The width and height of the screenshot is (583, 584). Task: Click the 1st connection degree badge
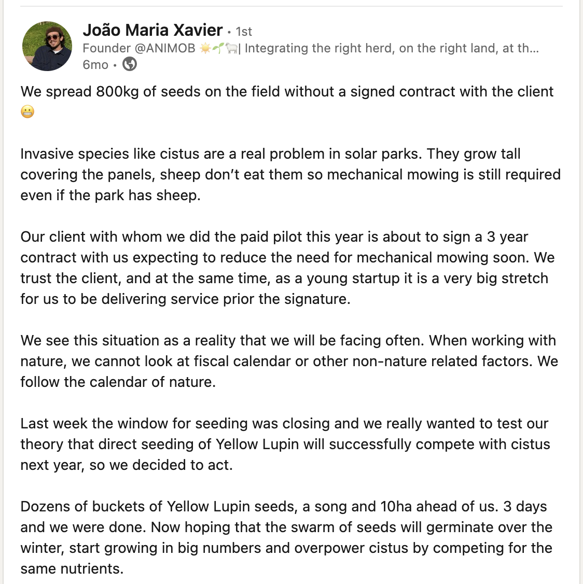click(x=244, y=32)
